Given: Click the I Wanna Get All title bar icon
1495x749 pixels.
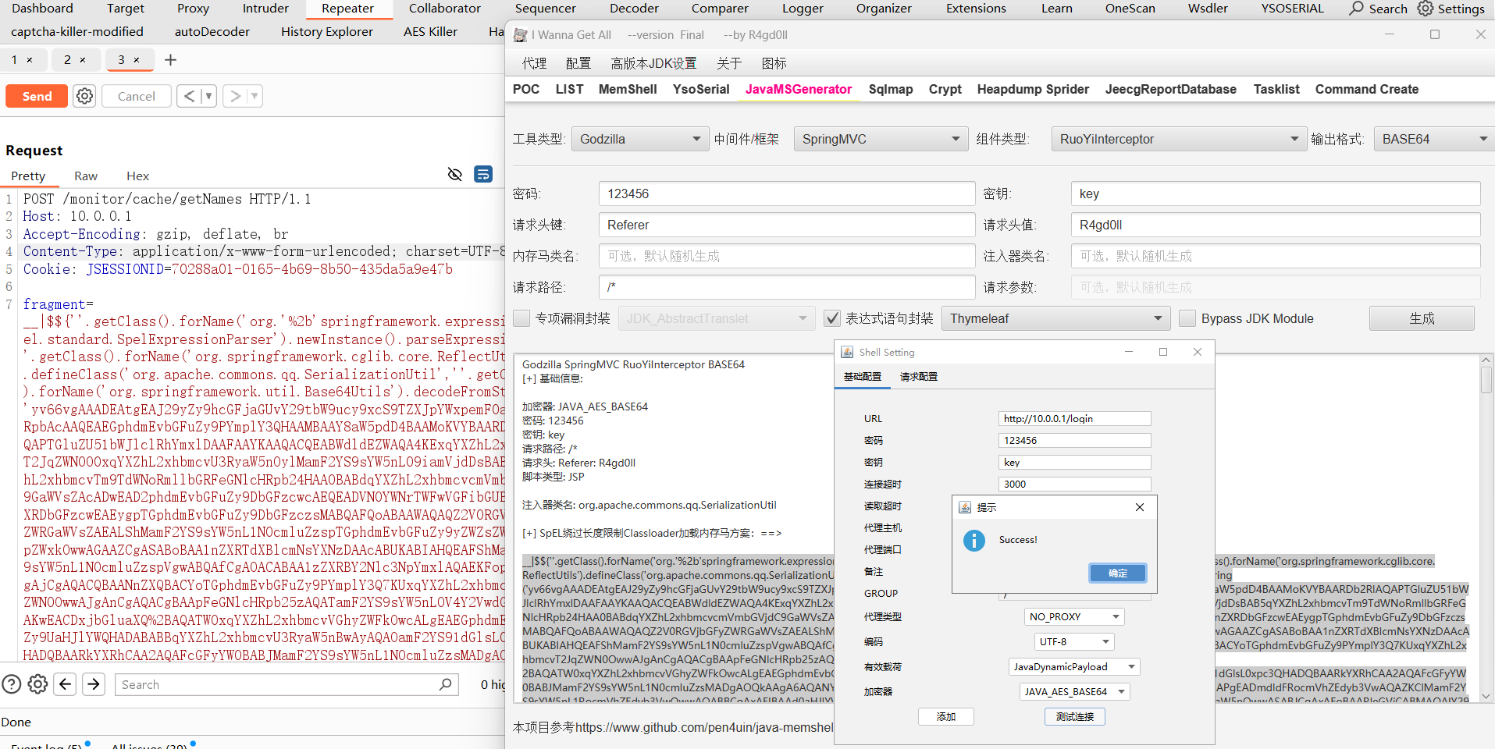Looking at the screenshot, I should coord(521,35).
